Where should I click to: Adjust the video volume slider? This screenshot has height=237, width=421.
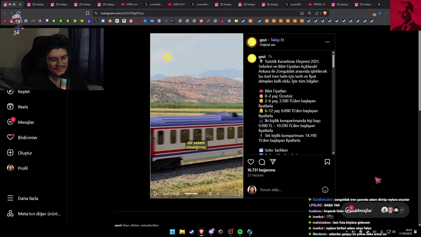pos(224,194)
